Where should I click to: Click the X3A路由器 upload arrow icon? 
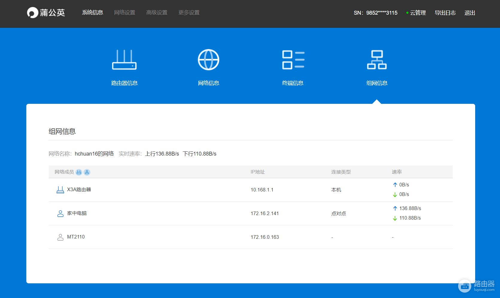coord(395,185)
